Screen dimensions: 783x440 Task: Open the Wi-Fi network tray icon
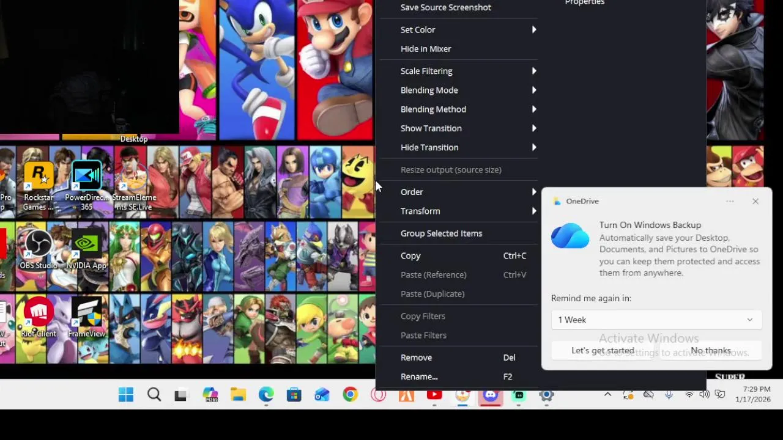[x=689, y=395]
